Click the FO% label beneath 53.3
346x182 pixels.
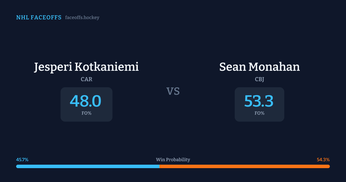click(x=259, y=113)
